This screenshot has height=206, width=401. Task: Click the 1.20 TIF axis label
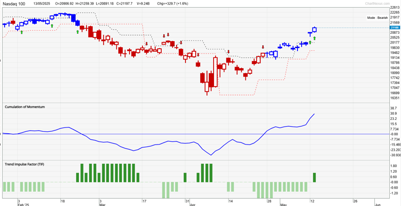click(394, 171)
